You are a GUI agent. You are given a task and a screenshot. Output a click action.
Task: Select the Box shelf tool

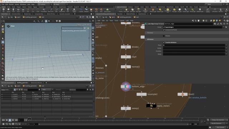click(4, 10)
